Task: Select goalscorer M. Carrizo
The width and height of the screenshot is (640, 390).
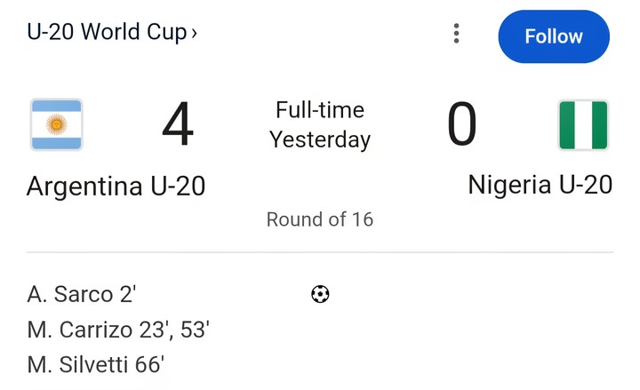Action: [x=82, y=330]
